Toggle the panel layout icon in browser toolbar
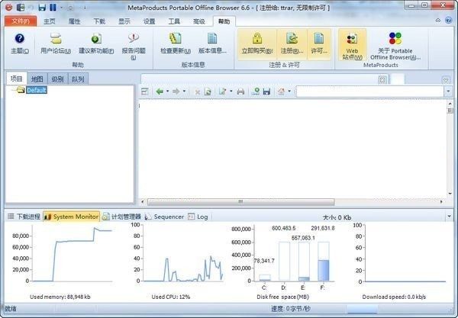This screenshot has height=318, width=458. [145, 92]
